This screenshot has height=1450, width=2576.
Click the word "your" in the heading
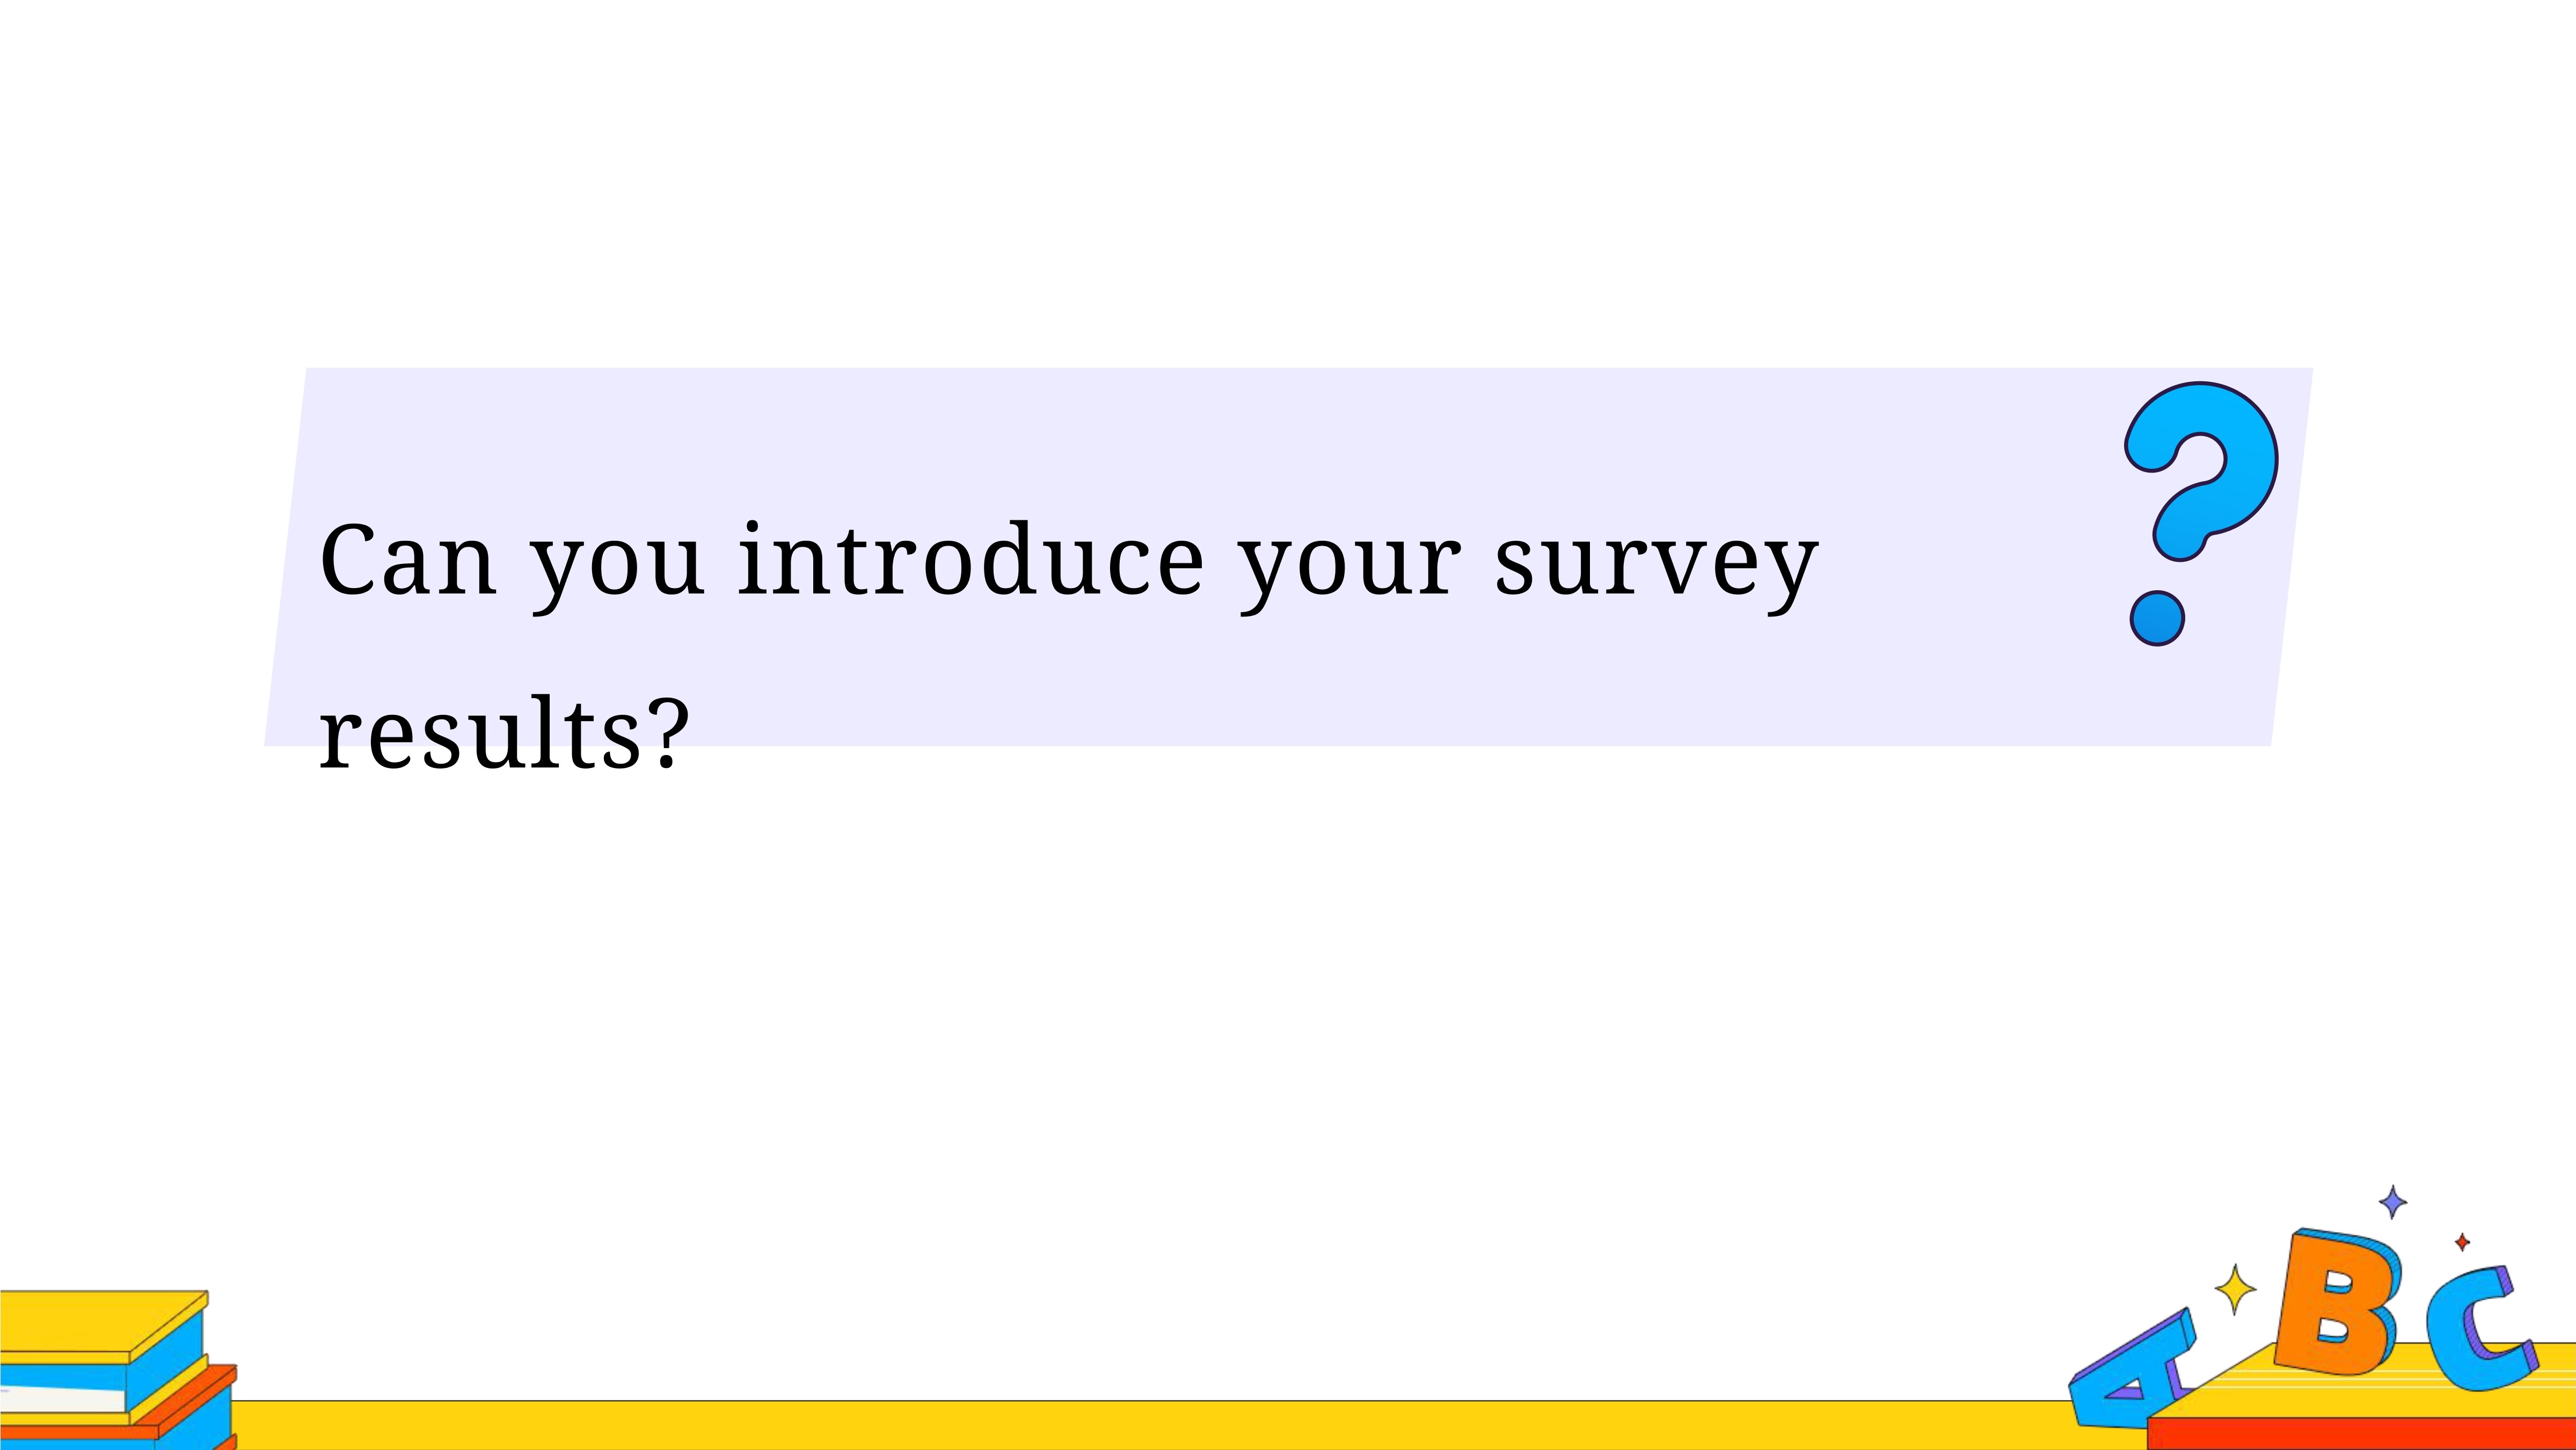pyautogui.click(x=1350, y=572)
